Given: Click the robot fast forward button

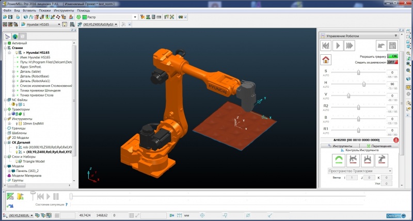Looking at the screenshot, I should click(350, 46).
